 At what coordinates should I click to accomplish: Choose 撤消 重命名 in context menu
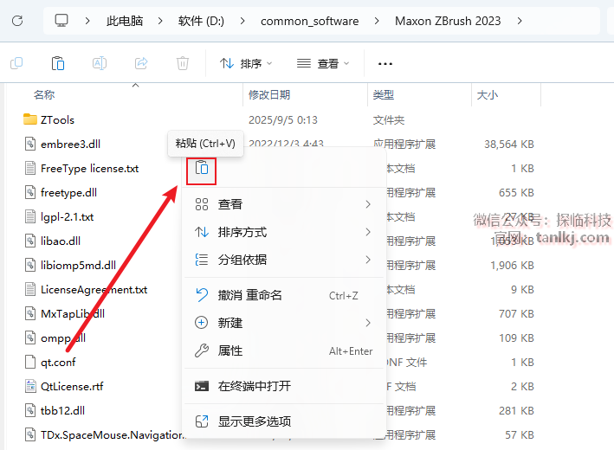coord(283,295)
